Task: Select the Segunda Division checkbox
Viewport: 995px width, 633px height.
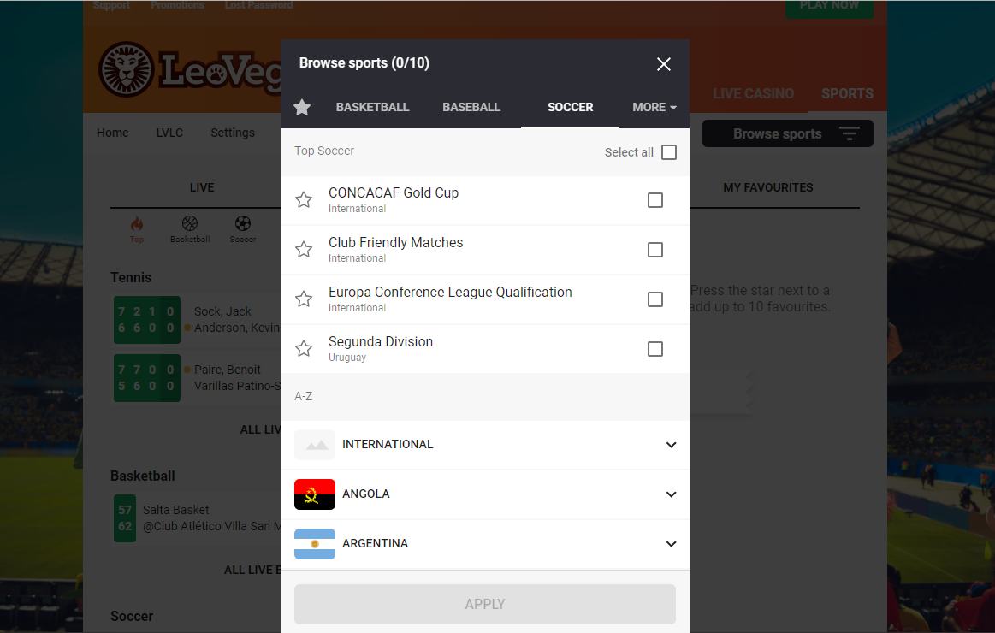Action: (x=654, y=349)
